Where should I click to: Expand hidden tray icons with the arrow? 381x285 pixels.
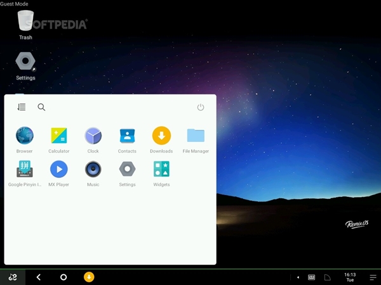298,277
